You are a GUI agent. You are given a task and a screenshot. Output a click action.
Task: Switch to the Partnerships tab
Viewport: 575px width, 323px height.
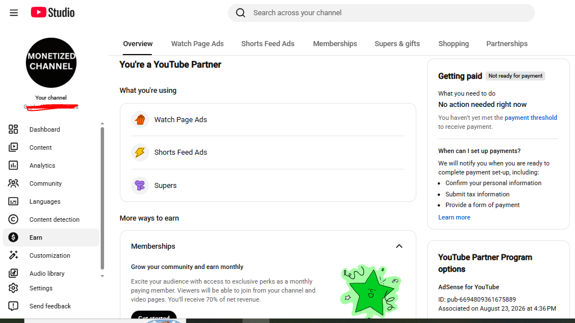point(507,44)
